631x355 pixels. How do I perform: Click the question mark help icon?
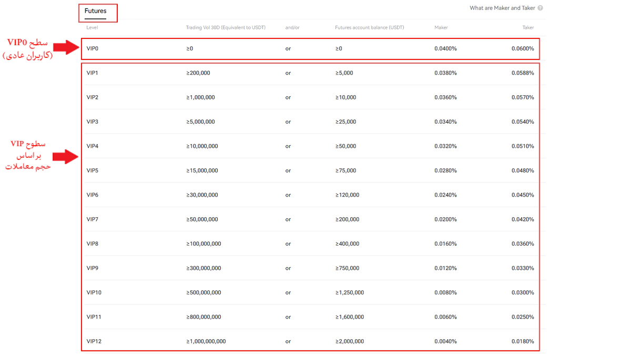(x=540, y=8)
